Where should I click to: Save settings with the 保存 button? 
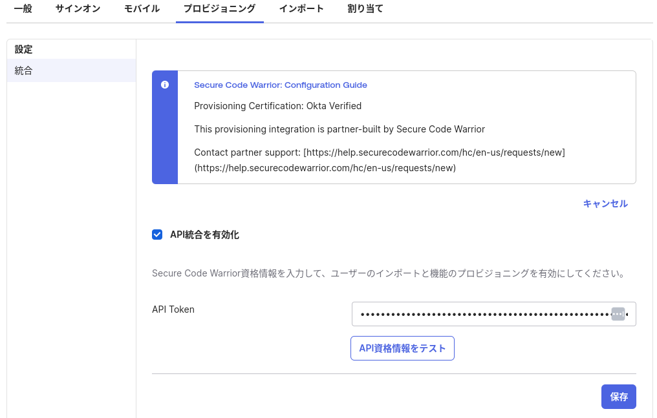[618, 397]
